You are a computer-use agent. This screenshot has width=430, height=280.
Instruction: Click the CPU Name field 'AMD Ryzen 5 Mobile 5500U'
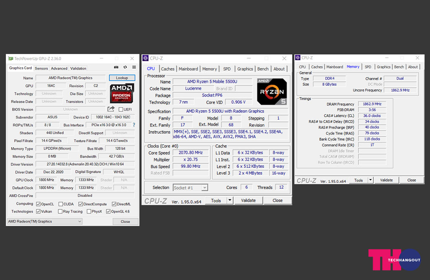212,82
